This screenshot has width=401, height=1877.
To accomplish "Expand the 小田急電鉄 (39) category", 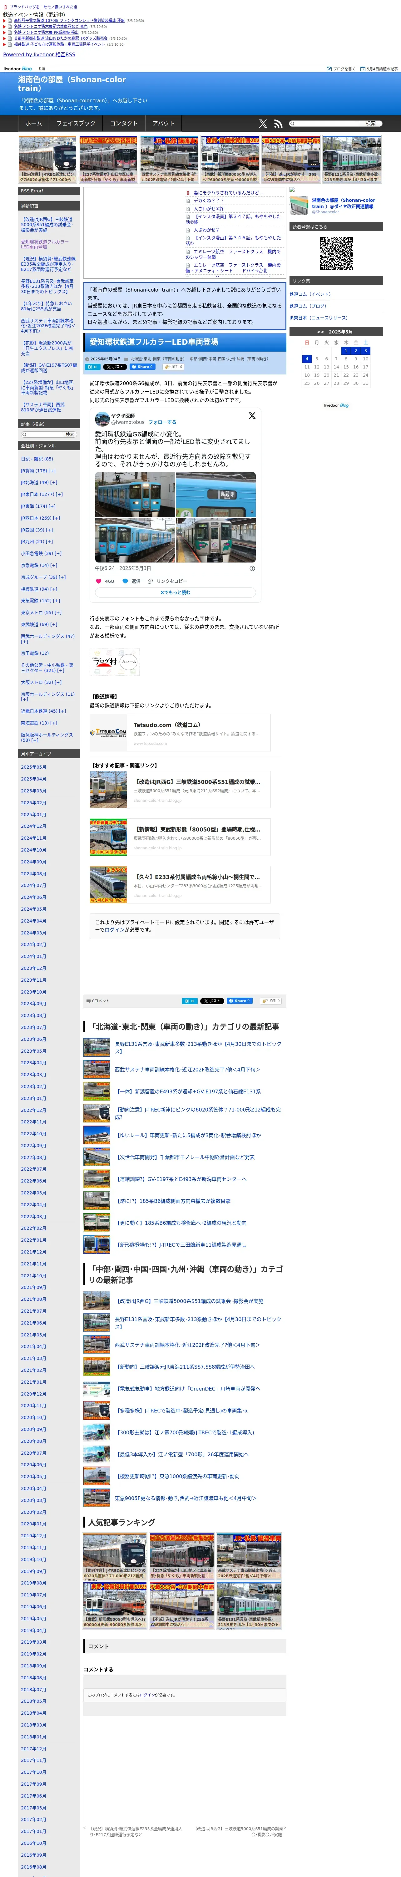I will [58, 554].
